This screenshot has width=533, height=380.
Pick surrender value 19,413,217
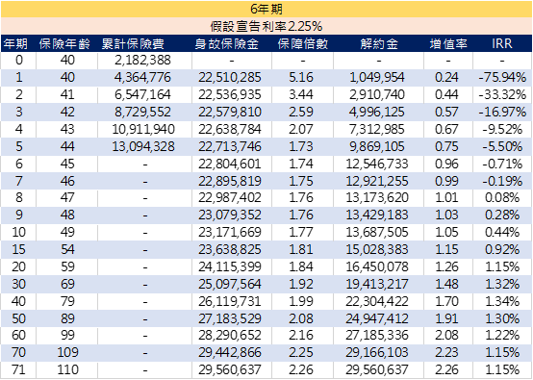pyautogui.click(x=377, y=285)
